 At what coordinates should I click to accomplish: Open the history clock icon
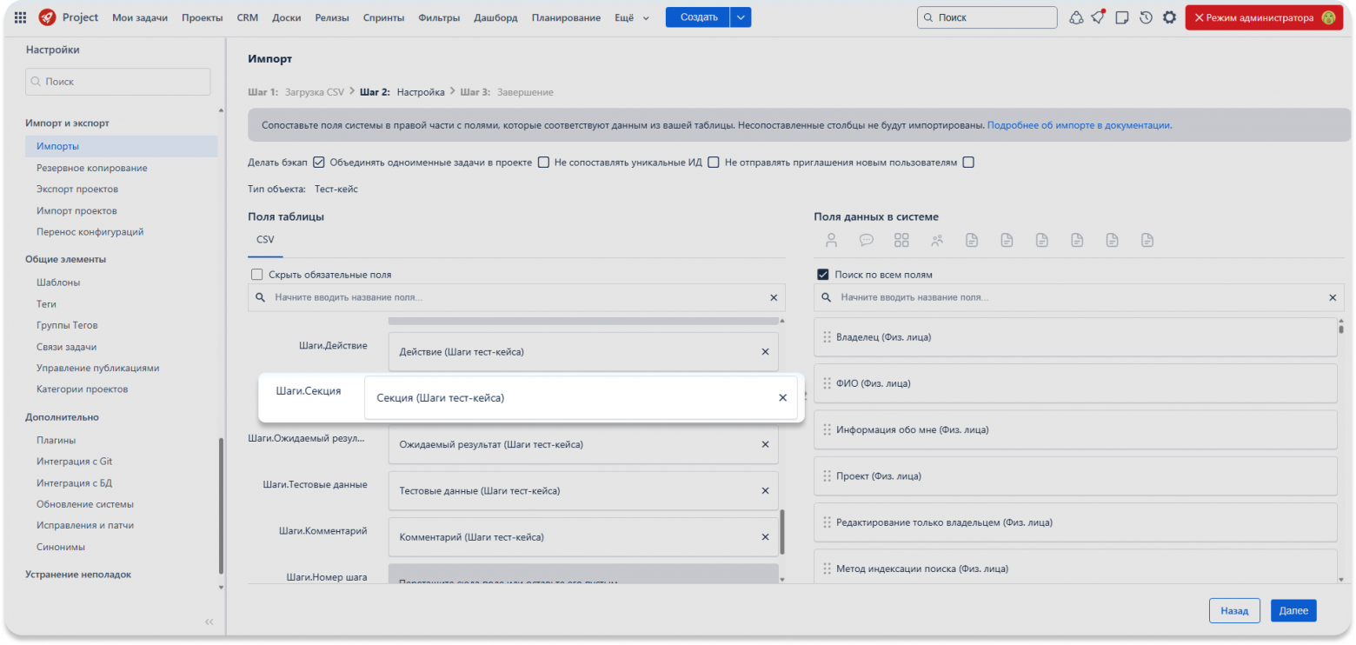click(1146, 17)
